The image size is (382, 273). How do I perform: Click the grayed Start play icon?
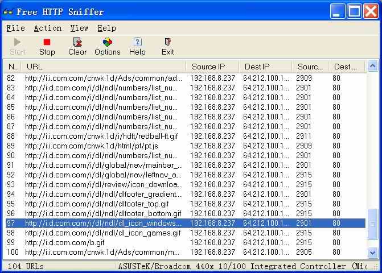(x=17, y=42)
